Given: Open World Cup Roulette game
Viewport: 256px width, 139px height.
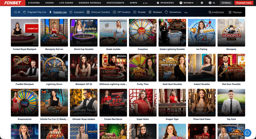Looking at the screenshot, I should pos(84,33).
